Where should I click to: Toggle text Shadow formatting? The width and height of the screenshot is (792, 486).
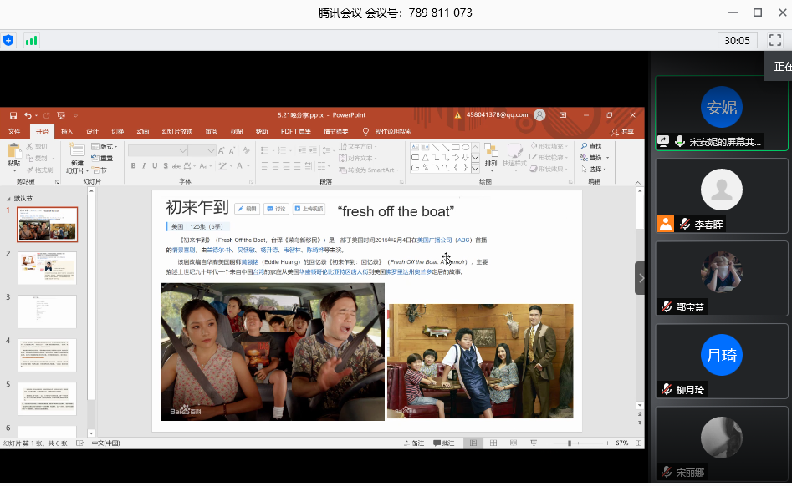click(x=165, y=166)
